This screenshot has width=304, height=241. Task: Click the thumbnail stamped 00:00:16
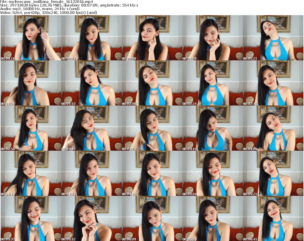point(31,38)
